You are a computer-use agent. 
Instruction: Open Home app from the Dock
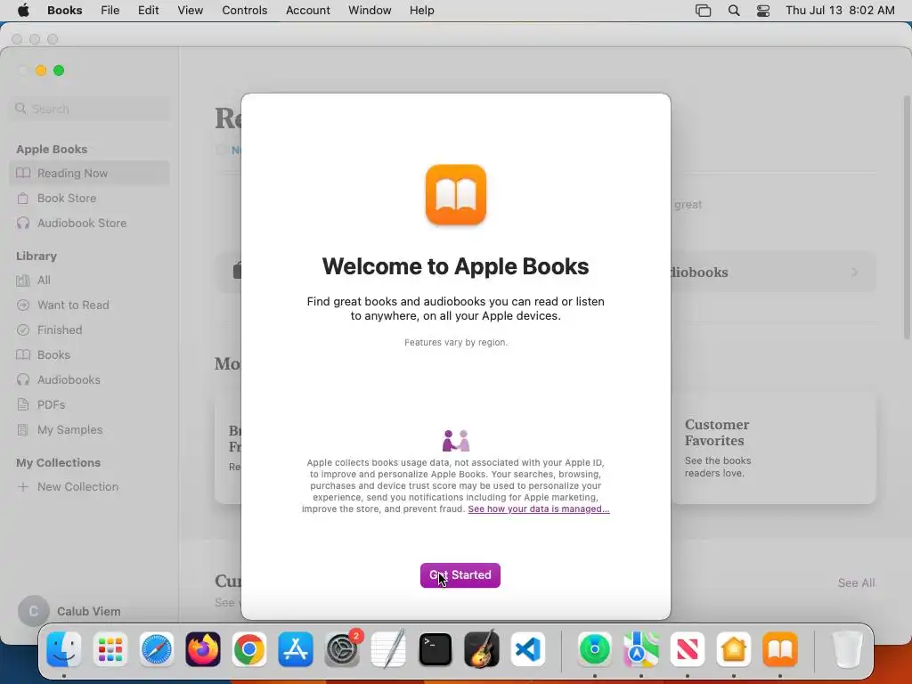pyautogui.click(x=734, y=649)
